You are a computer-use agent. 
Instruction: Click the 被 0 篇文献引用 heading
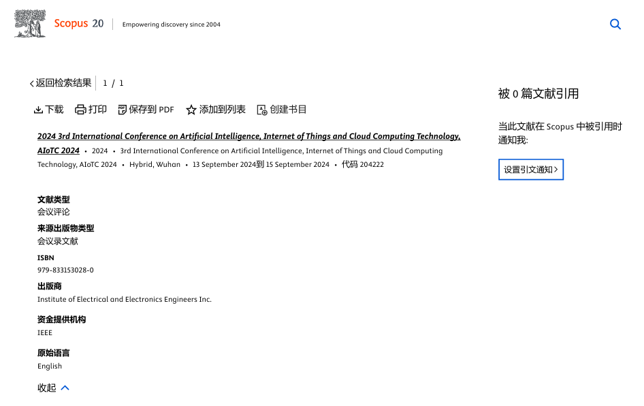[x=538, y=94]
